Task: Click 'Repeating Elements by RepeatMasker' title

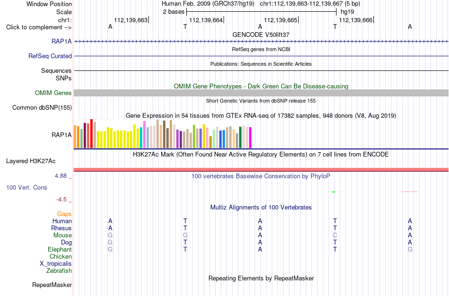Action: [x=261, y=279]
